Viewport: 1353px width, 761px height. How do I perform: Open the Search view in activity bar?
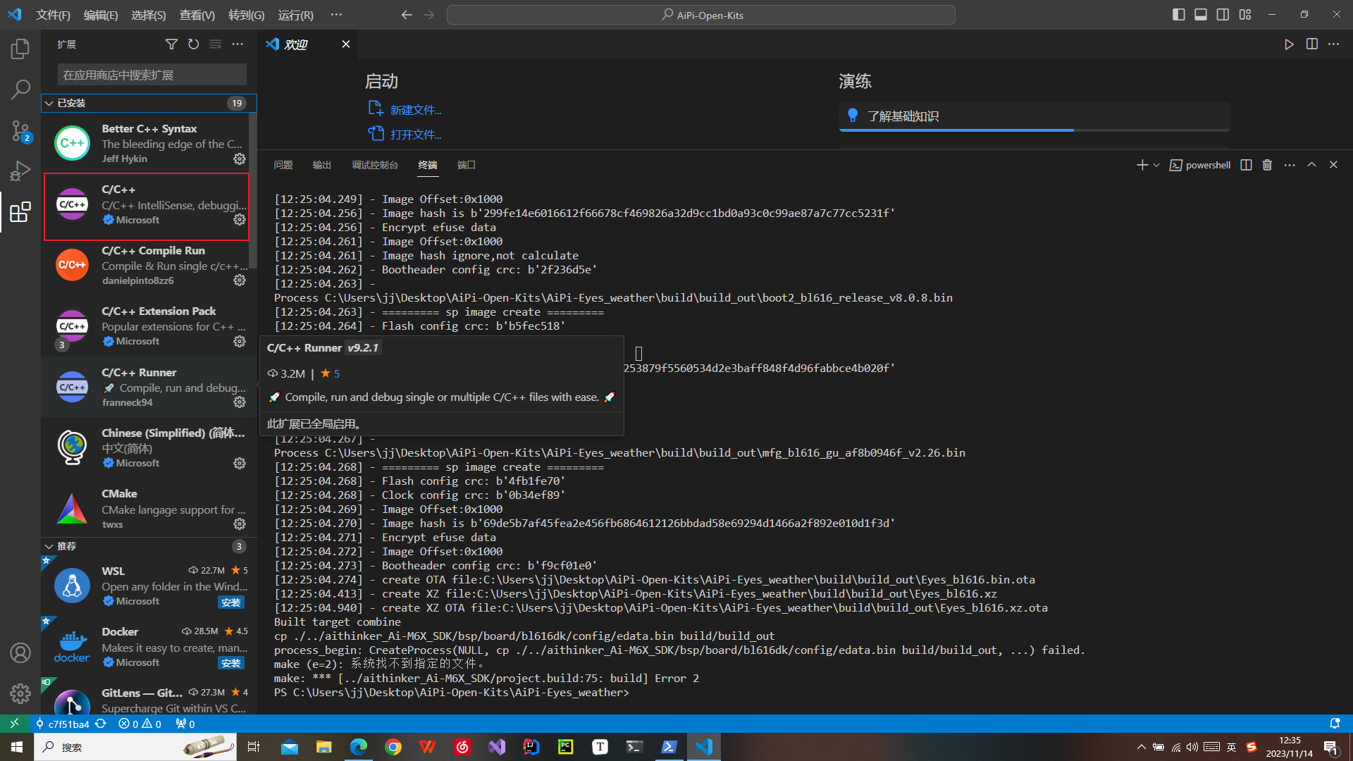click(x=20, y=89)
